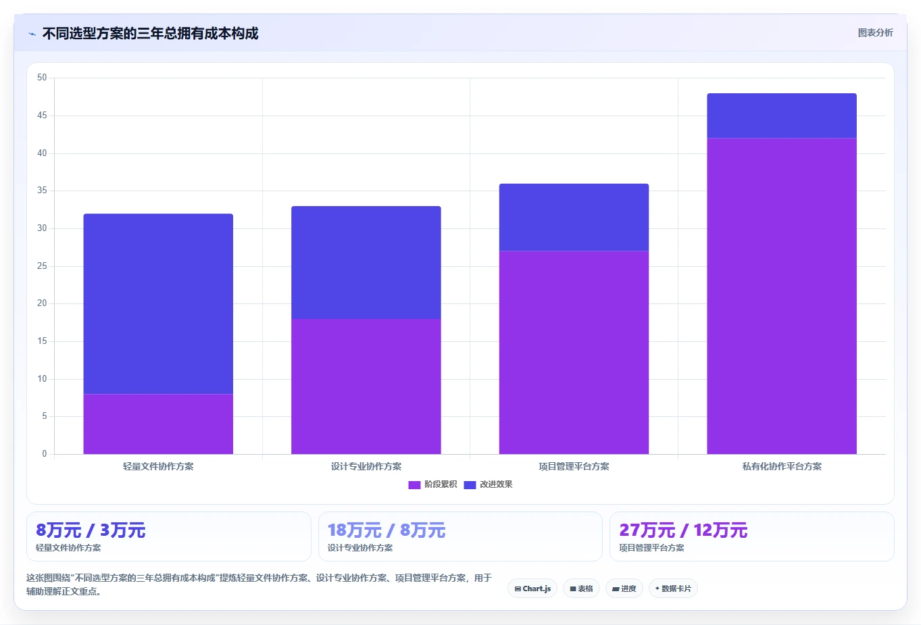The width and height of the screenshot is (921, 625).
Task: Click the 设计专业协作方案 x-axis label
Action: tap(366, 466)
